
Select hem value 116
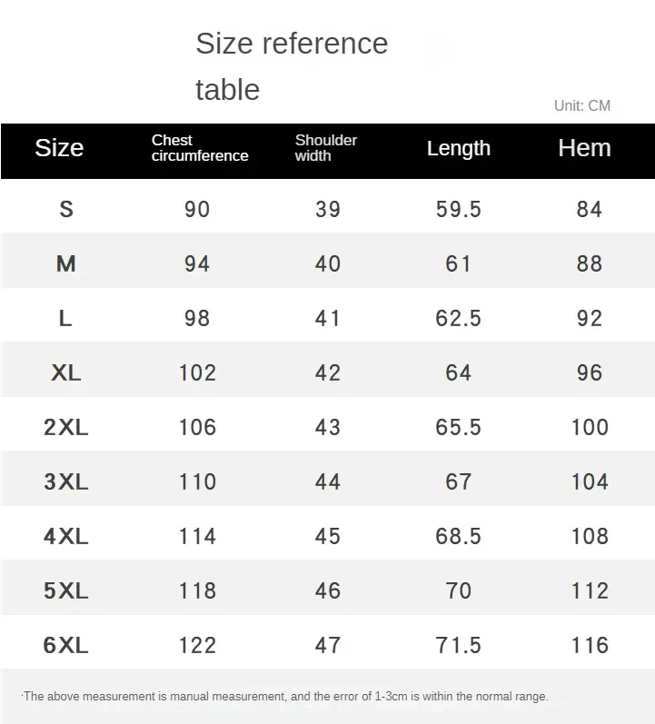tap(590, 645)
